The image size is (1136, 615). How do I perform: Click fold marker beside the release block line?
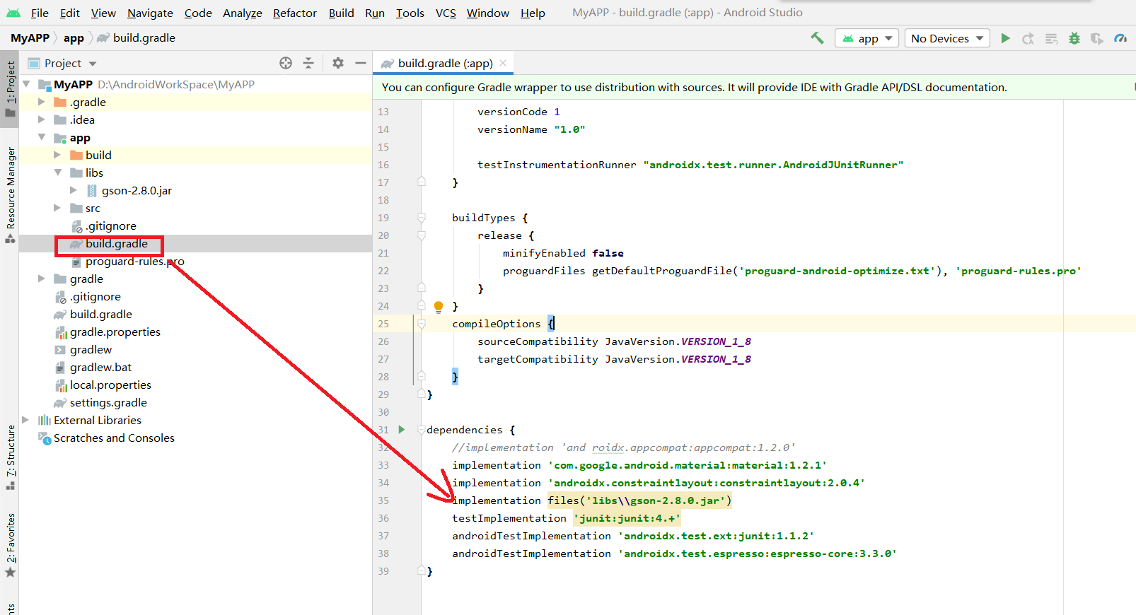tap(422, 235)
